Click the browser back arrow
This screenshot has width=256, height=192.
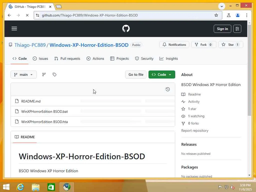click(9, 15)
